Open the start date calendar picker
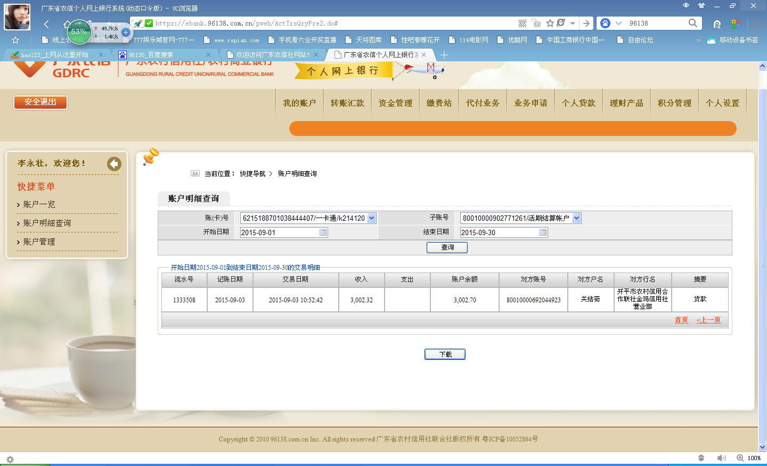 (323, 232)
